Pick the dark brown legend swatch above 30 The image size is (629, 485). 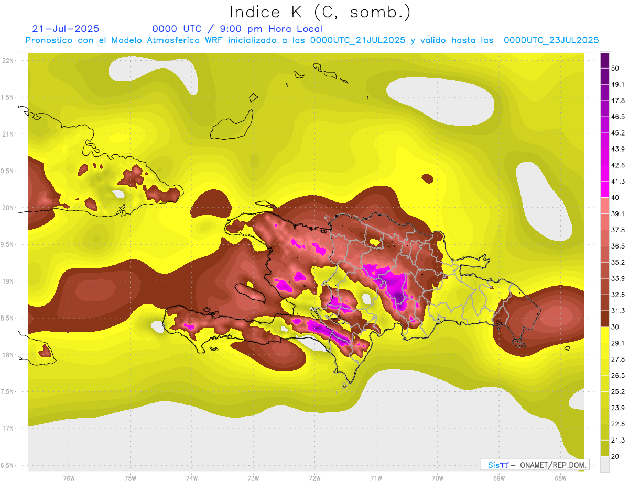tap(604, 318)
